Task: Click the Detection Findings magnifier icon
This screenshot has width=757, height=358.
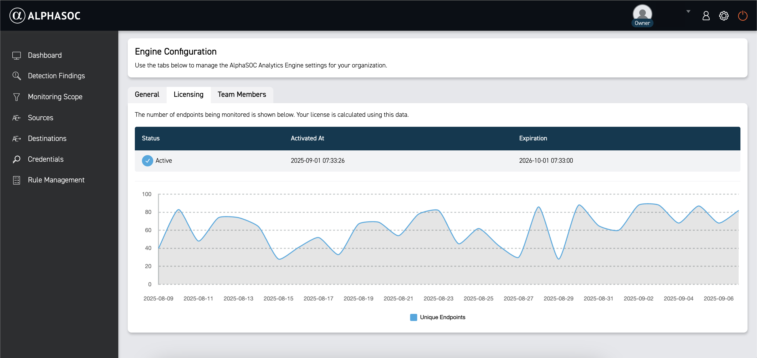Action: [17, 76]
